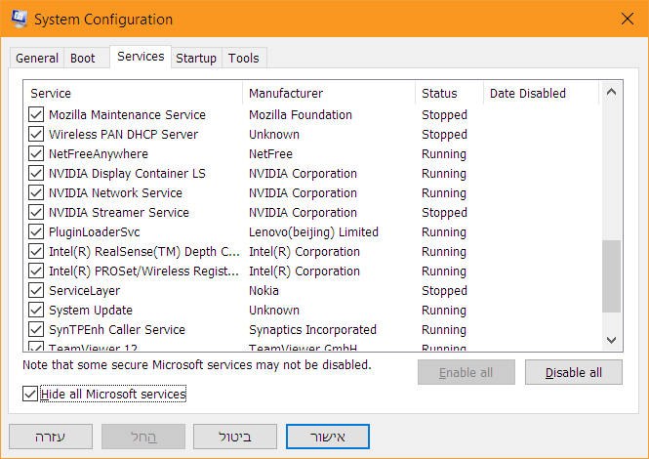Sort by the Status column header
This screenshot has width=649, height=459.
point(450,93)
